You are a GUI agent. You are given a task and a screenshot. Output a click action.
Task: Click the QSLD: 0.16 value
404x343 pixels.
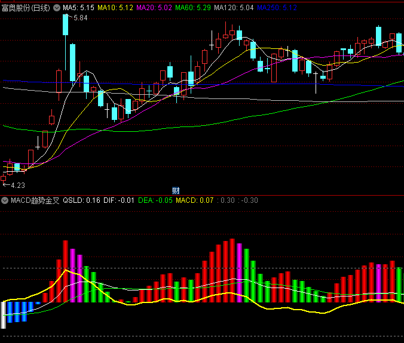pyautogui.click(x=81, y=200)
